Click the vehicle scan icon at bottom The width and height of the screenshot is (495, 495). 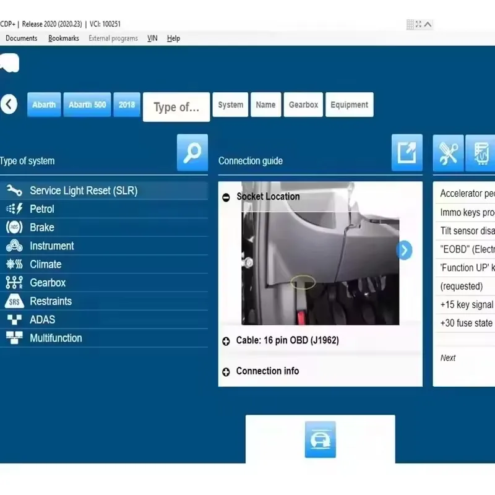coord(320,439)
